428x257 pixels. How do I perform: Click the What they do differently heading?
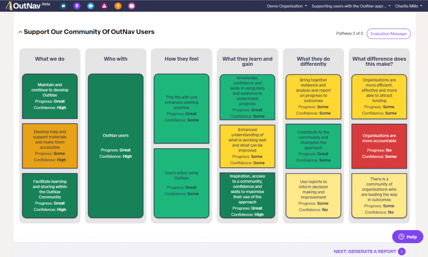(313, 61)
